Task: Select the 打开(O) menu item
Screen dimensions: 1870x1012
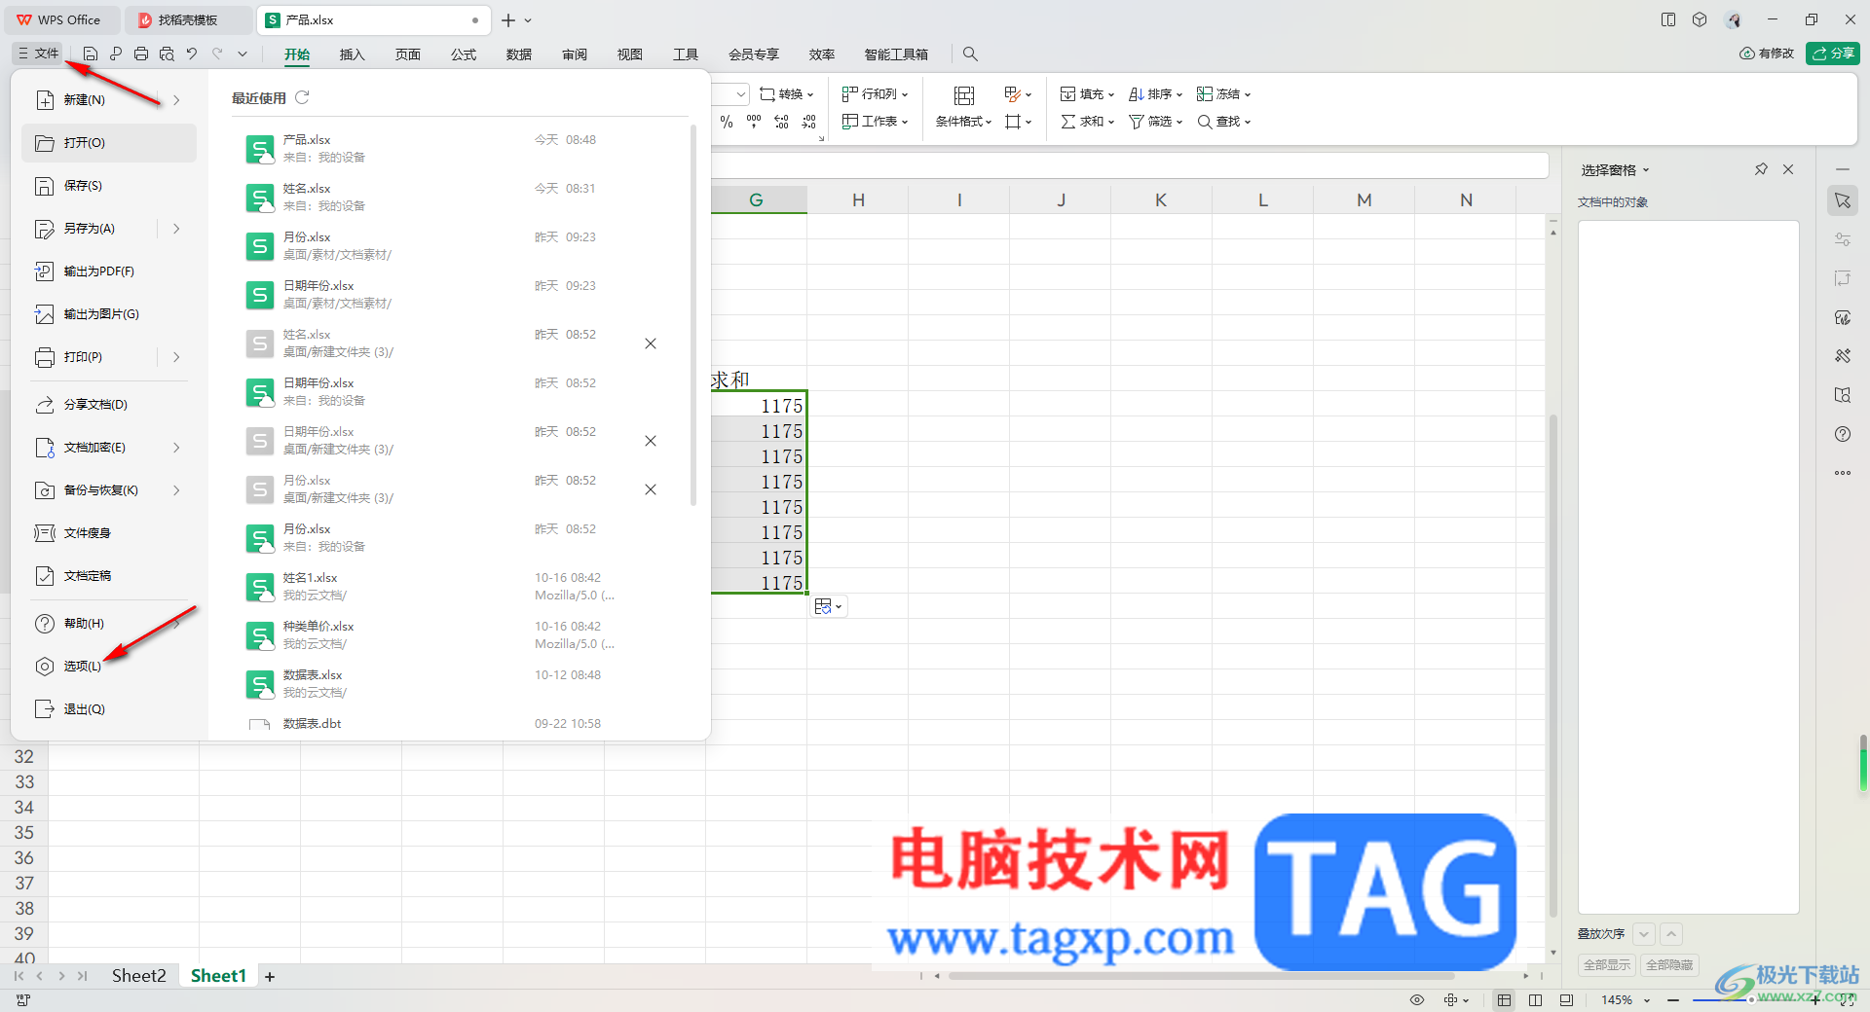Action: click(x=108, y=143)
